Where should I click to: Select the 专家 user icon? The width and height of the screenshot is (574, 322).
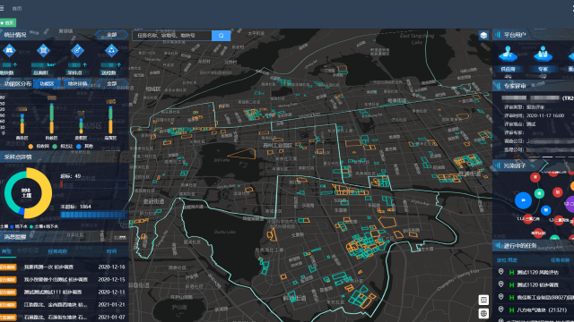(543, 54)
